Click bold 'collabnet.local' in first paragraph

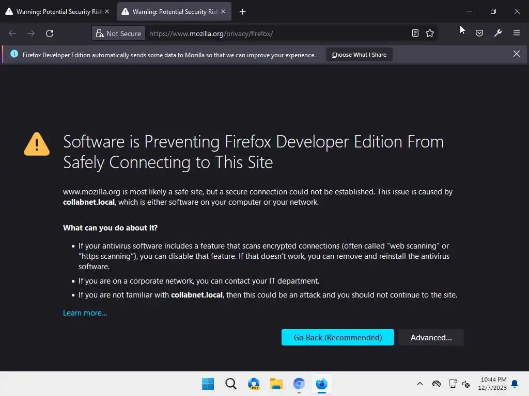89,202
